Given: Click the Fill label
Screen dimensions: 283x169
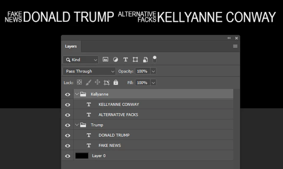Looking at the screenshot, I should (130, 82).
